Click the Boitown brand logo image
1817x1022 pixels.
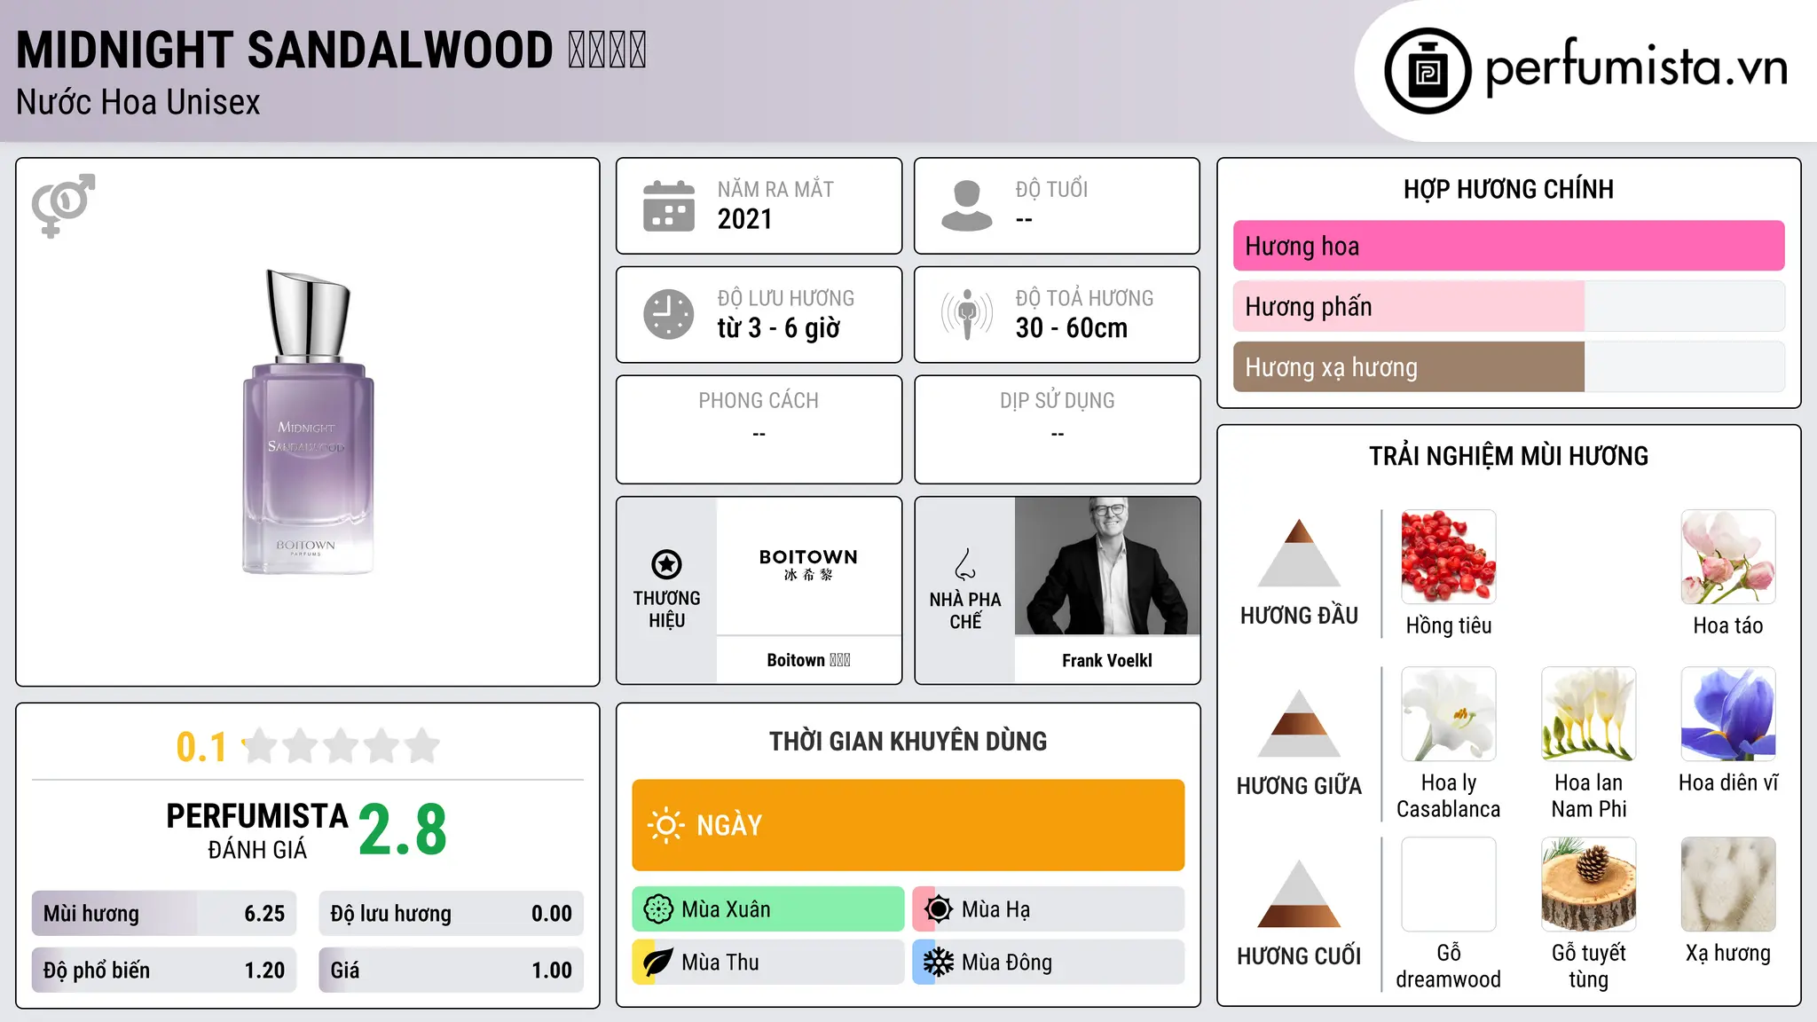(x=808, y=566)
